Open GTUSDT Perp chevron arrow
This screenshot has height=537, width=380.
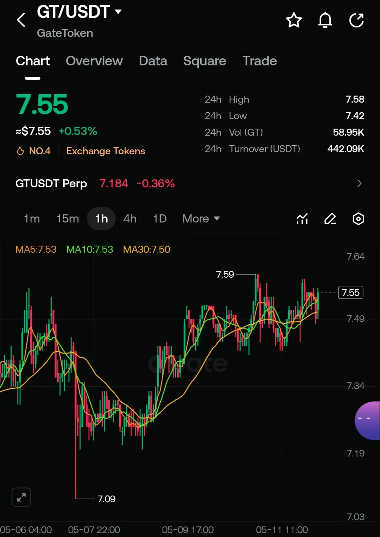click(x=359, y=183)
